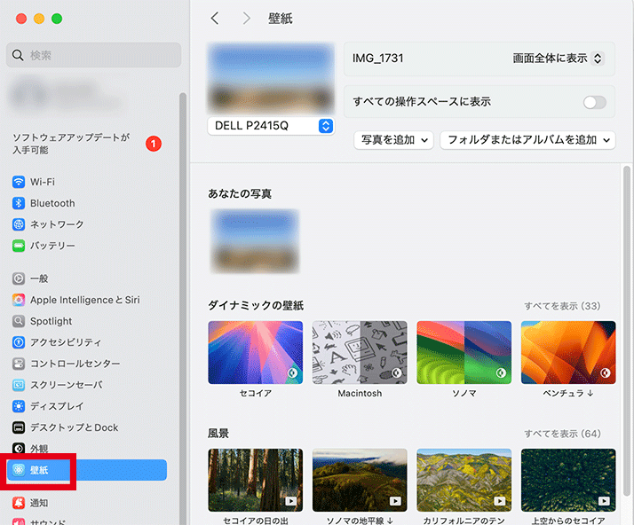Click the コントロールセンター icon
This screenshot has width=634, height=525.
pos(18,364)
